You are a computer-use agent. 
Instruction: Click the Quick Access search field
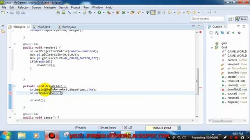[207, 19]
